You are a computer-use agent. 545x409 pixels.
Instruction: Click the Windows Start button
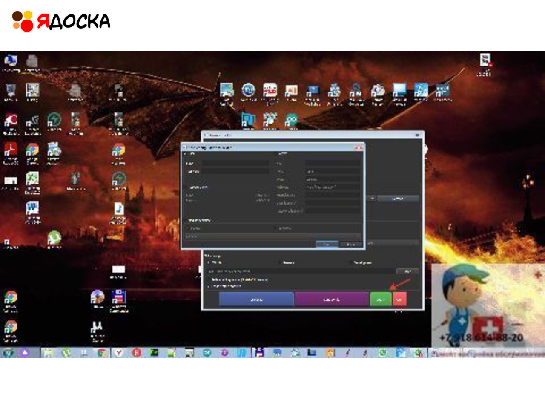pos(9,353)
